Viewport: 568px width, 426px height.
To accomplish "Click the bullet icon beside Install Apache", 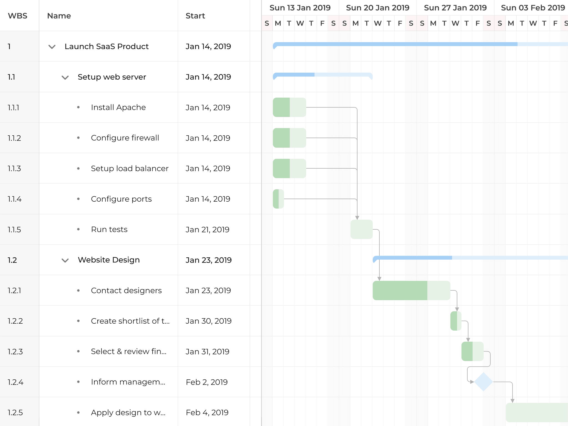I will (x=78, y=107).
